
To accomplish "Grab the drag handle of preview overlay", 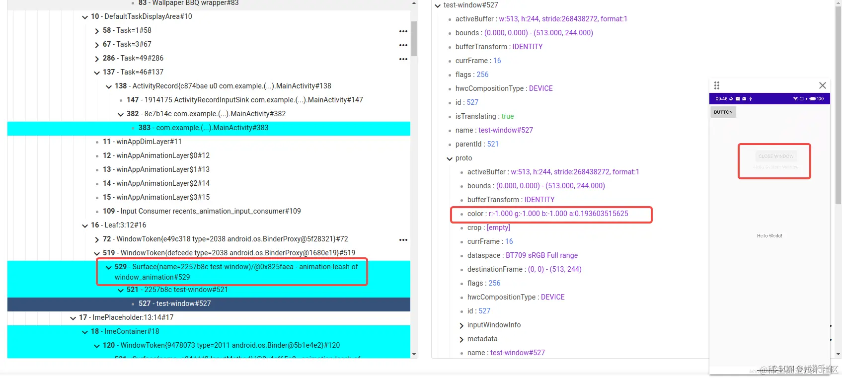I will (716, 85).
